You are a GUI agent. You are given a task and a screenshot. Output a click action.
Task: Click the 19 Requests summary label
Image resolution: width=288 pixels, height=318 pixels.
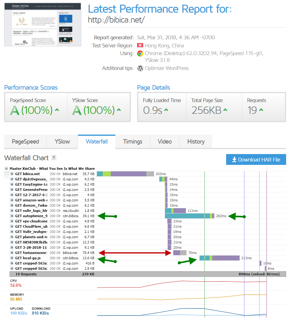click(26, 274)
